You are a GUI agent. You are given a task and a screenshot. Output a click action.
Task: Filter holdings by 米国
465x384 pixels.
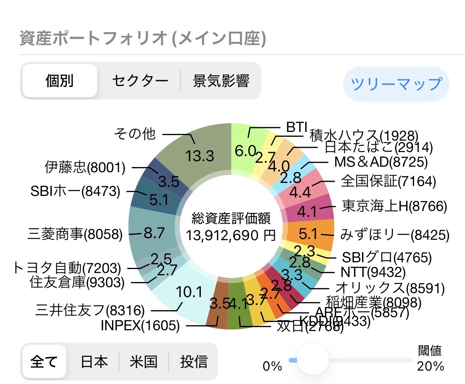pyautogui.click(x=144, y=361)
